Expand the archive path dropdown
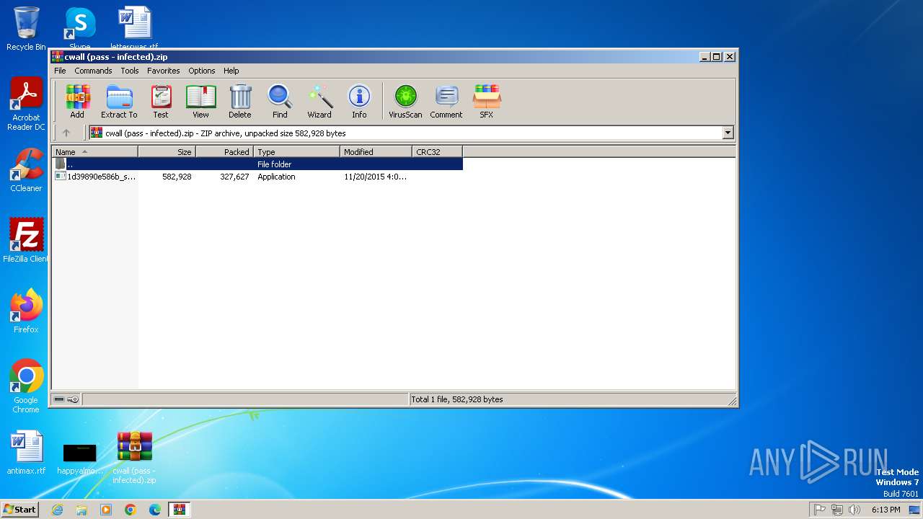The image size is (923, 519). pos(728,133)
